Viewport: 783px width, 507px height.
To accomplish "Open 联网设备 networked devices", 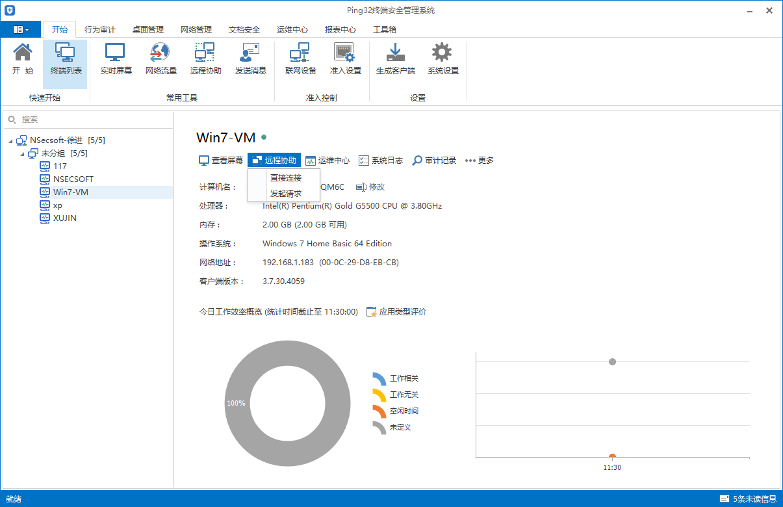I will pyautogui.click(x=301, y=59).
